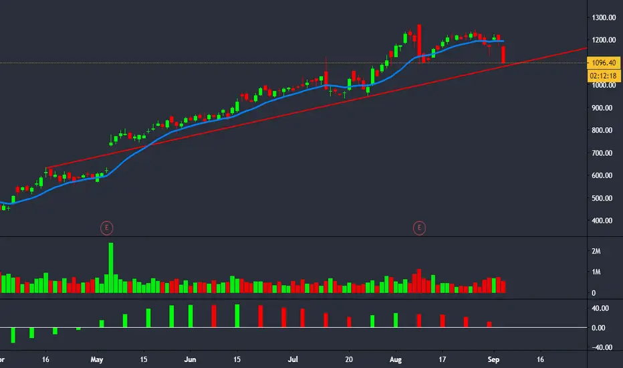The height and width of the screenshot is (368, 623).
Task: Click the 400.00 price axis label
Action: pos(603,220)
